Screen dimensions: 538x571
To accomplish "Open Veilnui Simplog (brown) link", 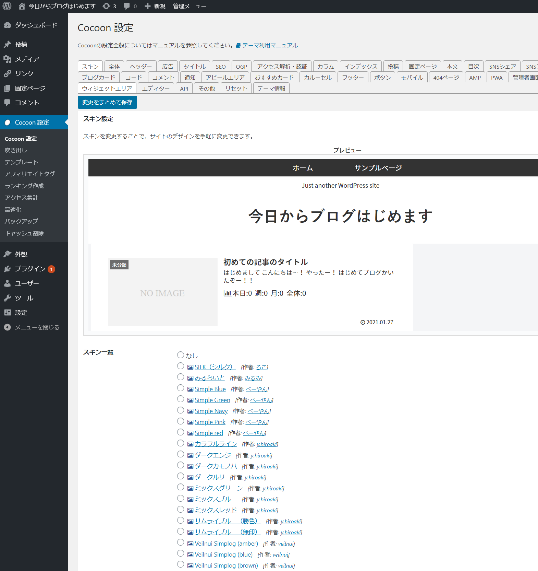I will coord(226,566).
